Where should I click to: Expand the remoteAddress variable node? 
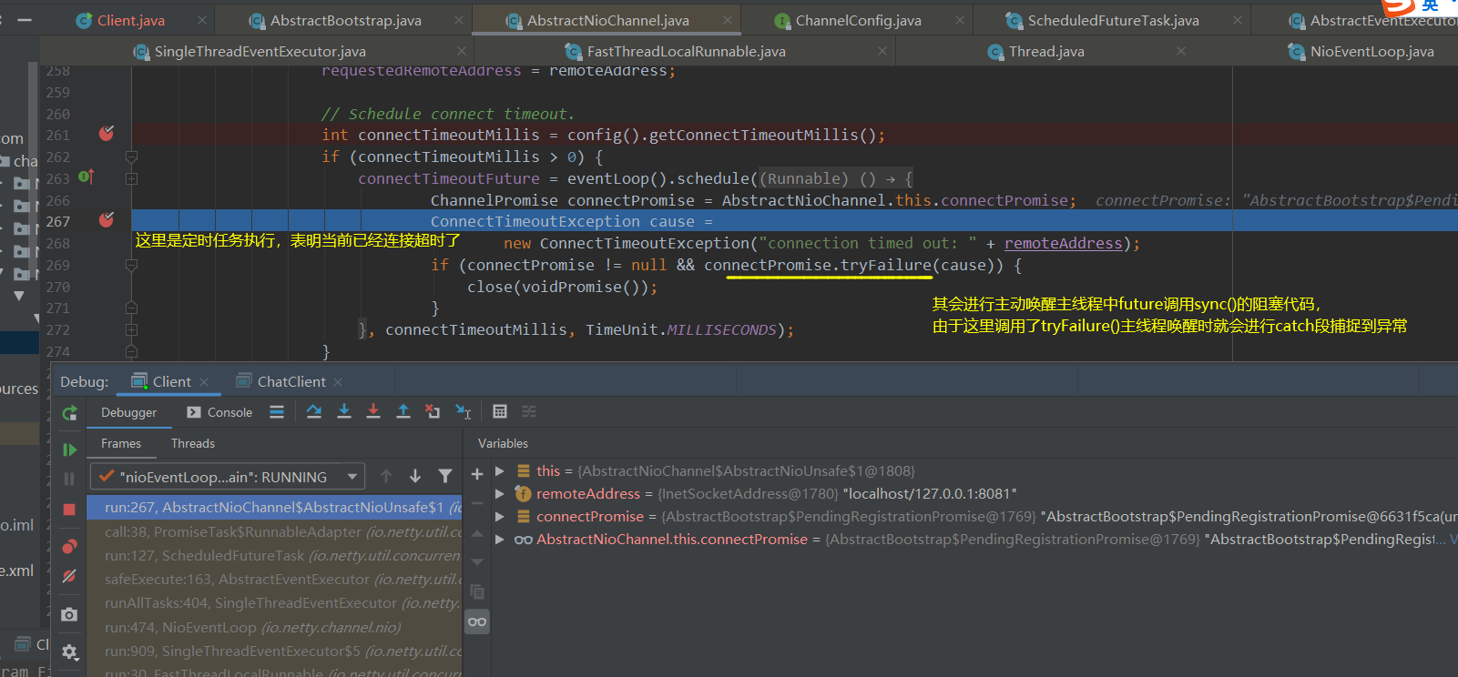500,494
